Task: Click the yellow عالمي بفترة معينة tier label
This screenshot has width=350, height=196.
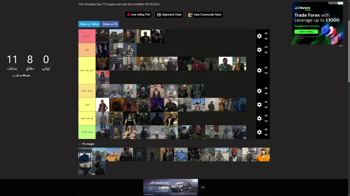Action: click(x=87, y=70)
